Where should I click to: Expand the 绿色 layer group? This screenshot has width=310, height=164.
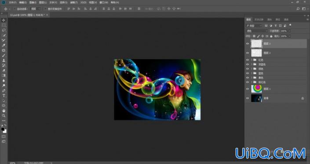click(252, 69)
